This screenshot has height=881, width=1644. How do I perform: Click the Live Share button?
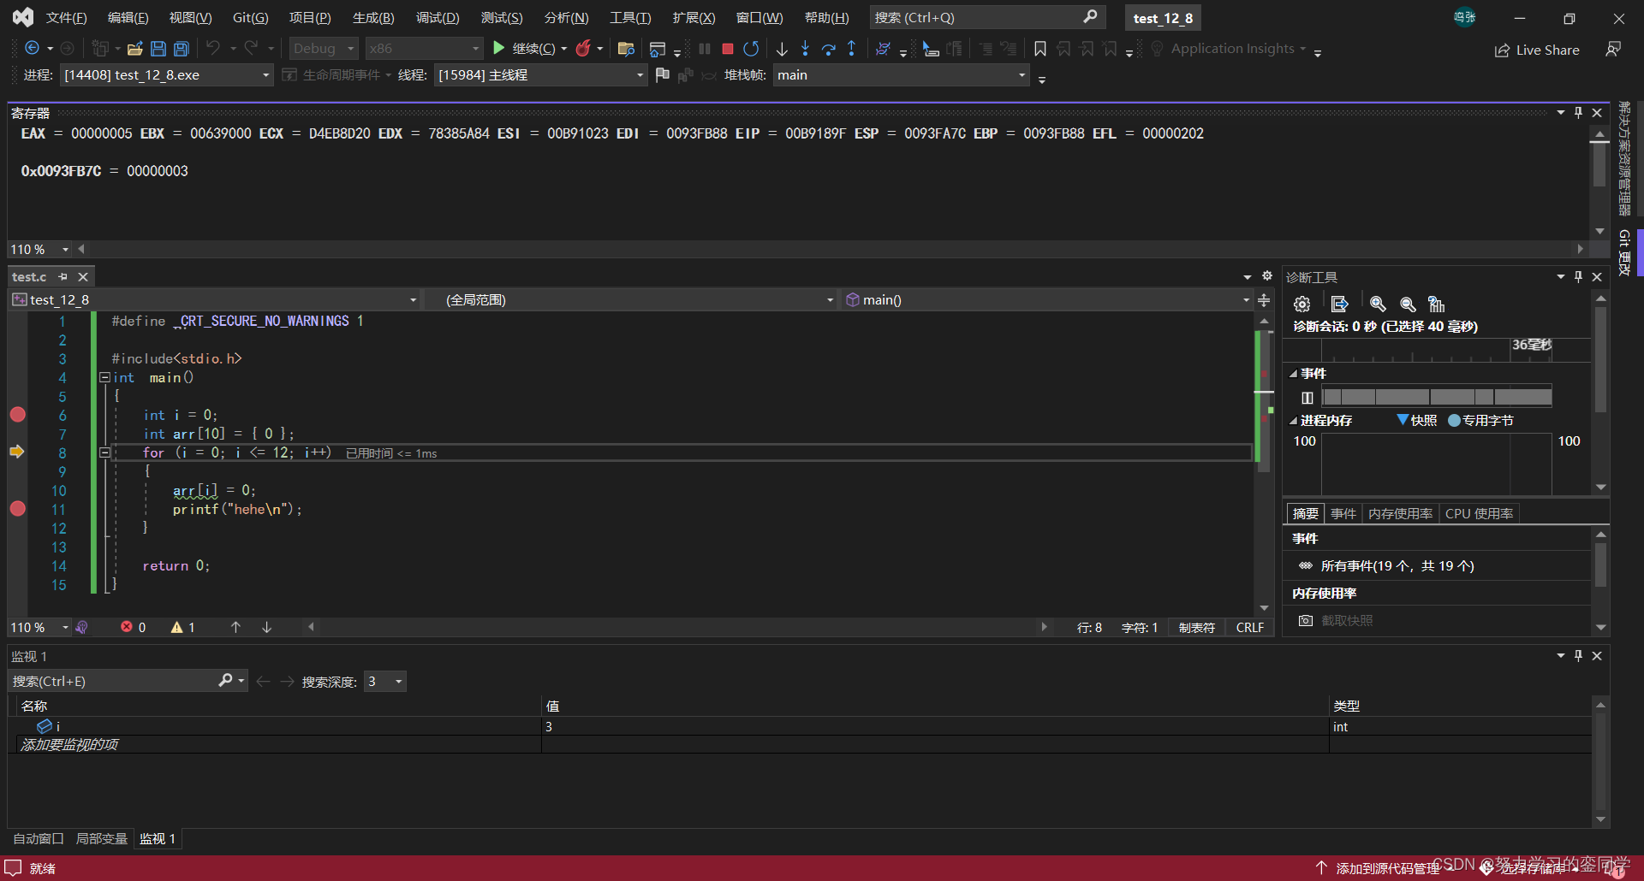pyautogui.click(x=1537, y=50)
